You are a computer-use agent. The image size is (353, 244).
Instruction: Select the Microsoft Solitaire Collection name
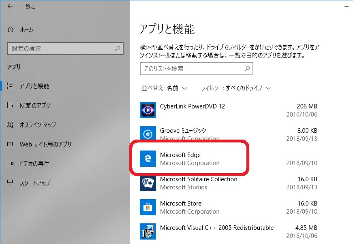199,179
